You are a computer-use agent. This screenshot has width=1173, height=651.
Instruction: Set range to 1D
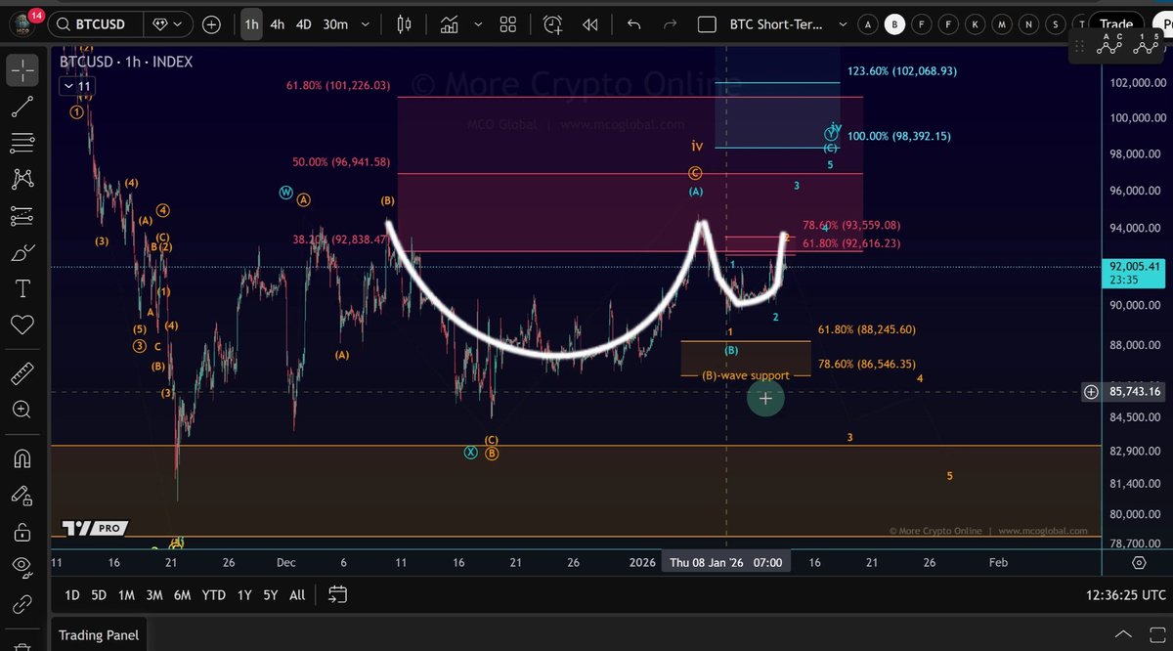(x=72, y=594)
